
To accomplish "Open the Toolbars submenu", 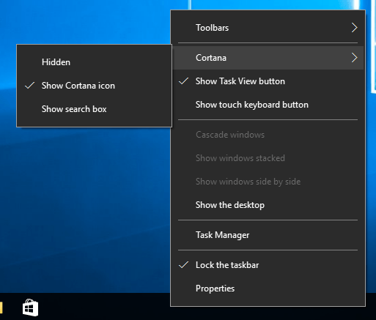I will click(x=268, y=28).
